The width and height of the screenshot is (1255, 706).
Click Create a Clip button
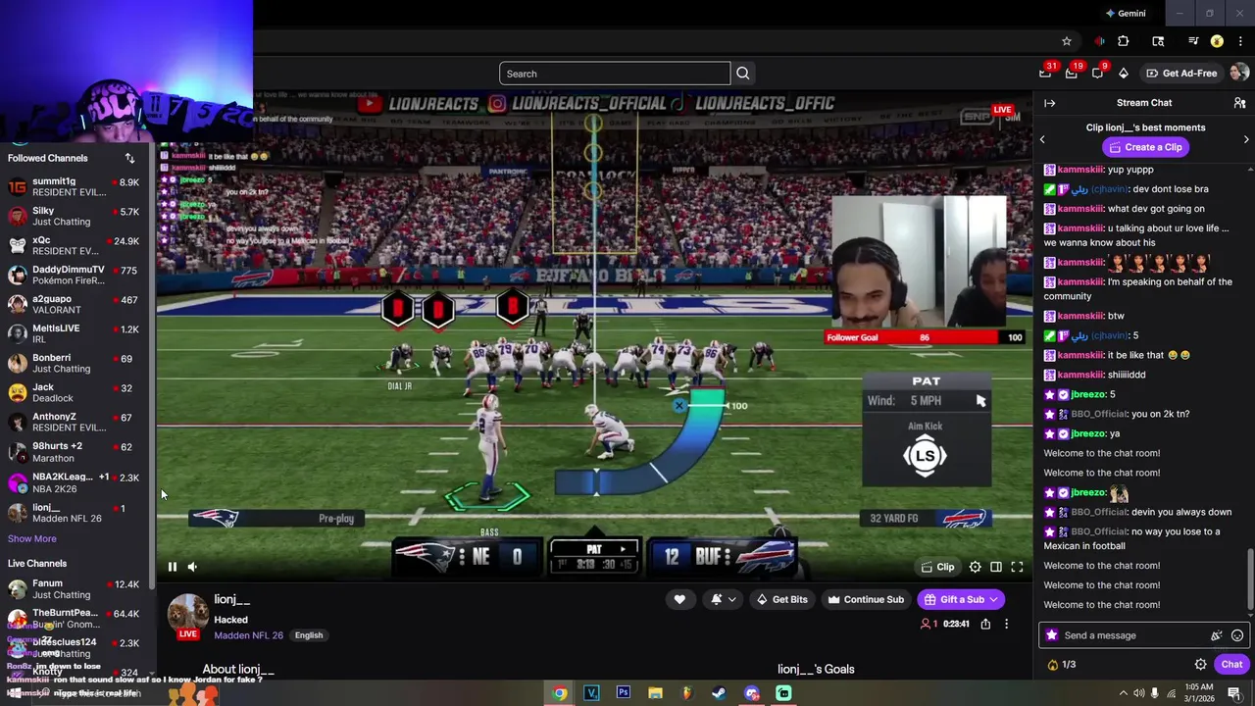(1144, 147)
